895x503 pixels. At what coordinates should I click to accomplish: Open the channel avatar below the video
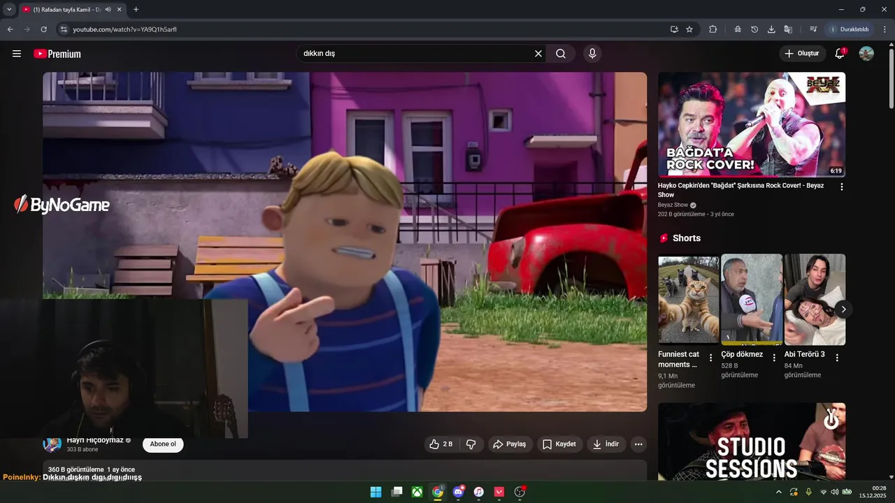52,444
